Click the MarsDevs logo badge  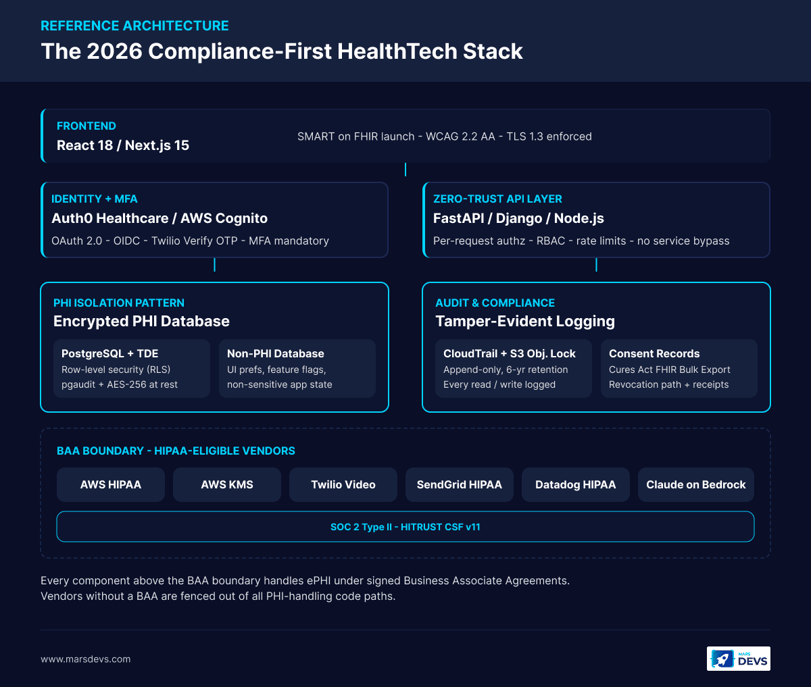pos(738,659)
